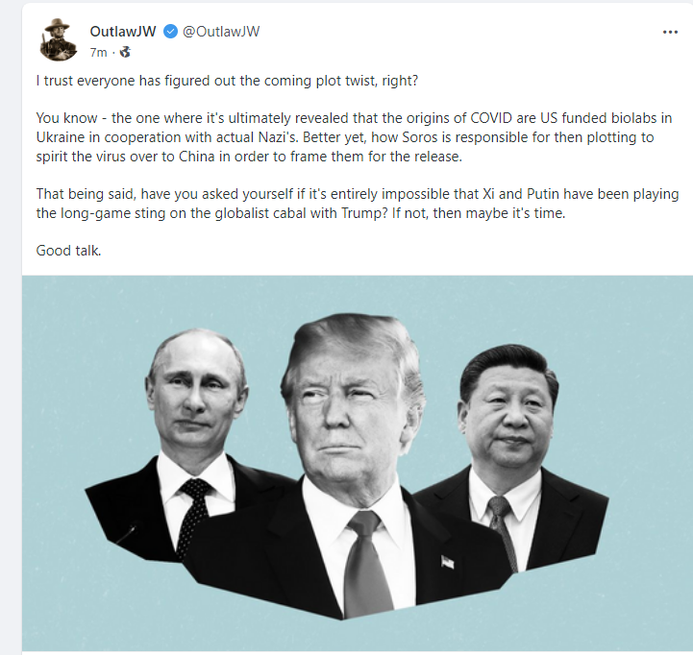This screenshot has height=655, width=693.
Task: Click the blue verified checkmark badge
Action: coord(170,32)
